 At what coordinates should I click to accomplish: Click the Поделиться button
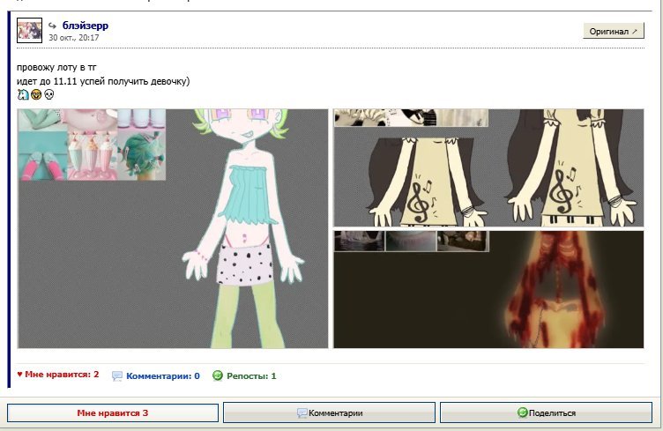point(546,412)
